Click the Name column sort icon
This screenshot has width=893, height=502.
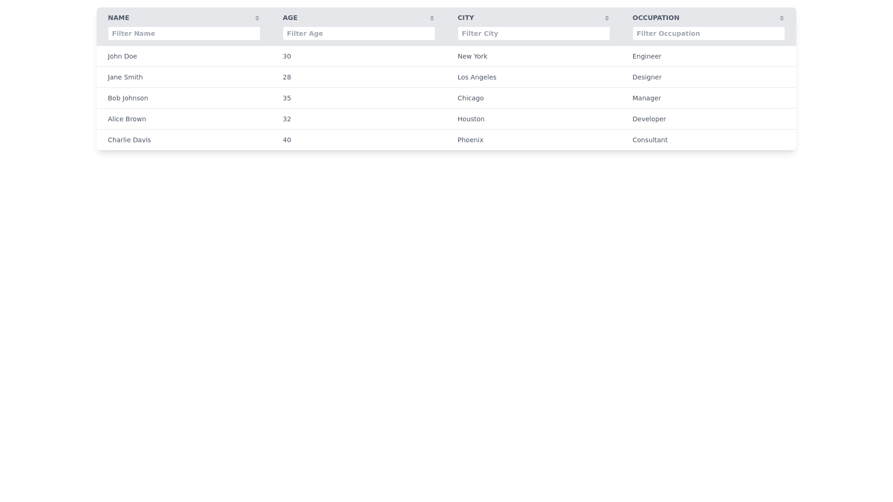point(257,18)
